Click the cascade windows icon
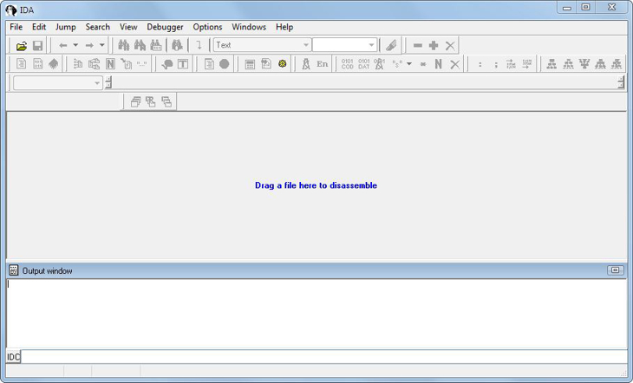 tap(135, 101)
